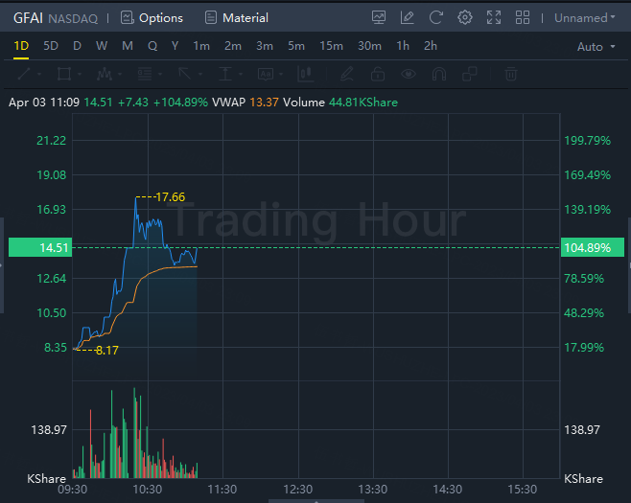Click the duplicate drawing icon

470,74
